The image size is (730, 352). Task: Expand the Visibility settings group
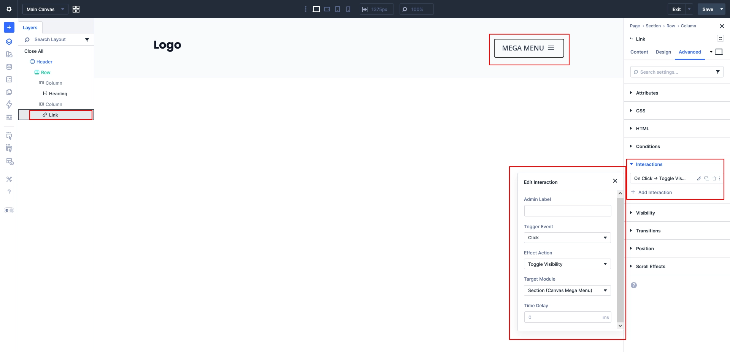coord(645,213)
